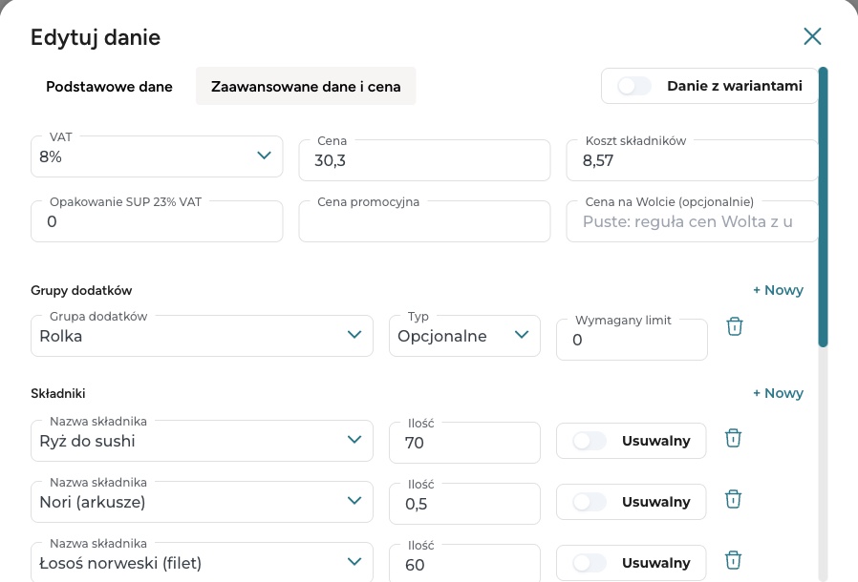
Task: Click the Cena na Wolcie field
Action: [692, 221]
